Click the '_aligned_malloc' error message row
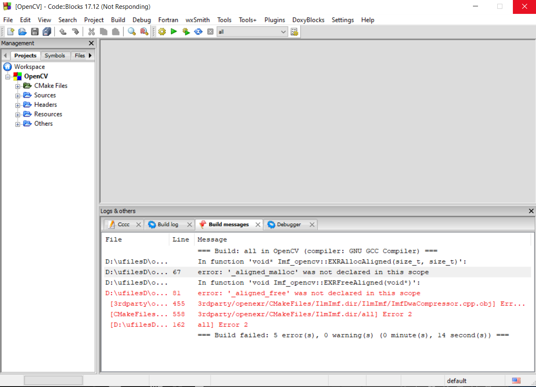Image resolution: width=536 pixels, height=387 pixels. [x=317, y=272]
